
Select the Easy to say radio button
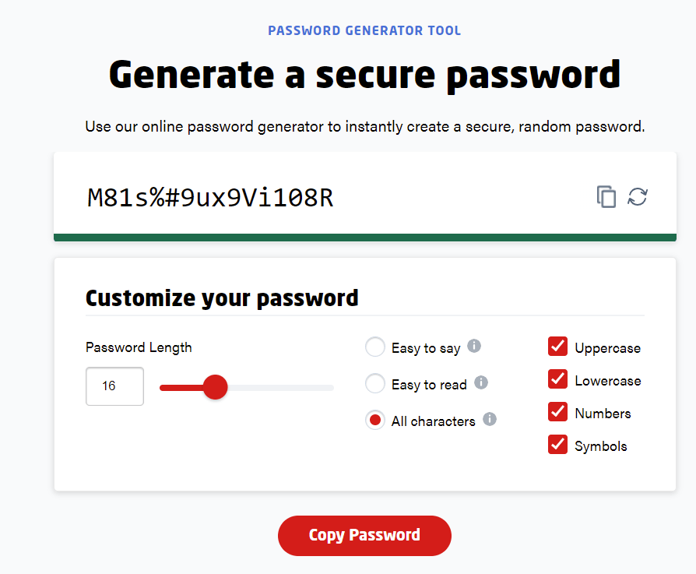(375, 347)
